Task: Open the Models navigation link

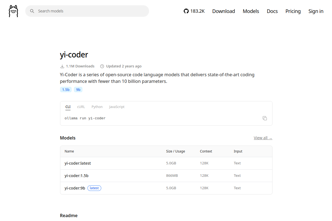Action: coord(251,11)
